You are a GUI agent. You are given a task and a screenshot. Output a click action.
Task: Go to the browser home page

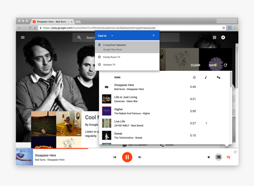tap(35, 28)
